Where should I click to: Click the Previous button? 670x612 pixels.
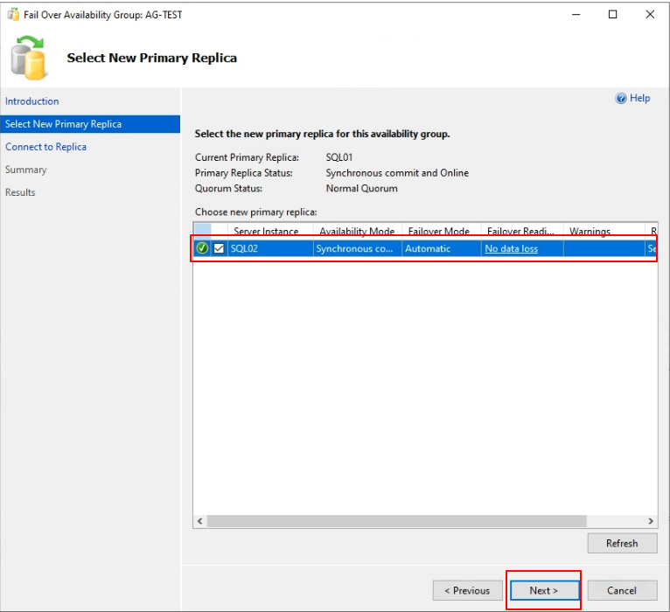point(467,590)
